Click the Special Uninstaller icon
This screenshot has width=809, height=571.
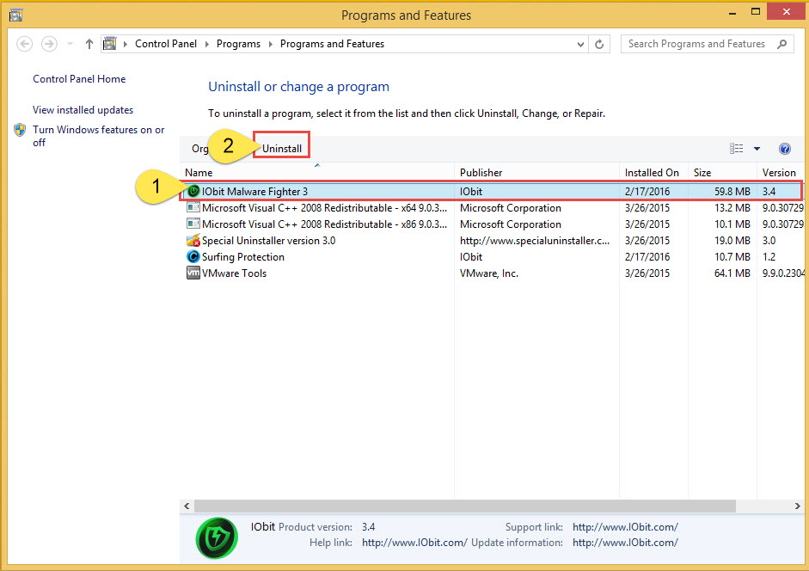[193, 241]
